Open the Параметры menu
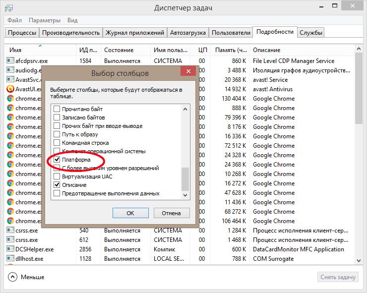Screen dimensions: 367x293 tap(45, 20)
